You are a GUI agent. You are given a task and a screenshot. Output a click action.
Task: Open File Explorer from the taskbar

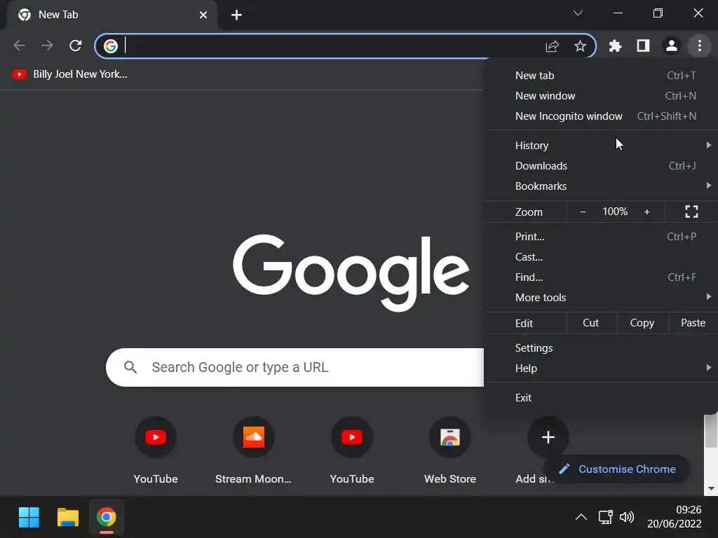[x=68, y=518]
